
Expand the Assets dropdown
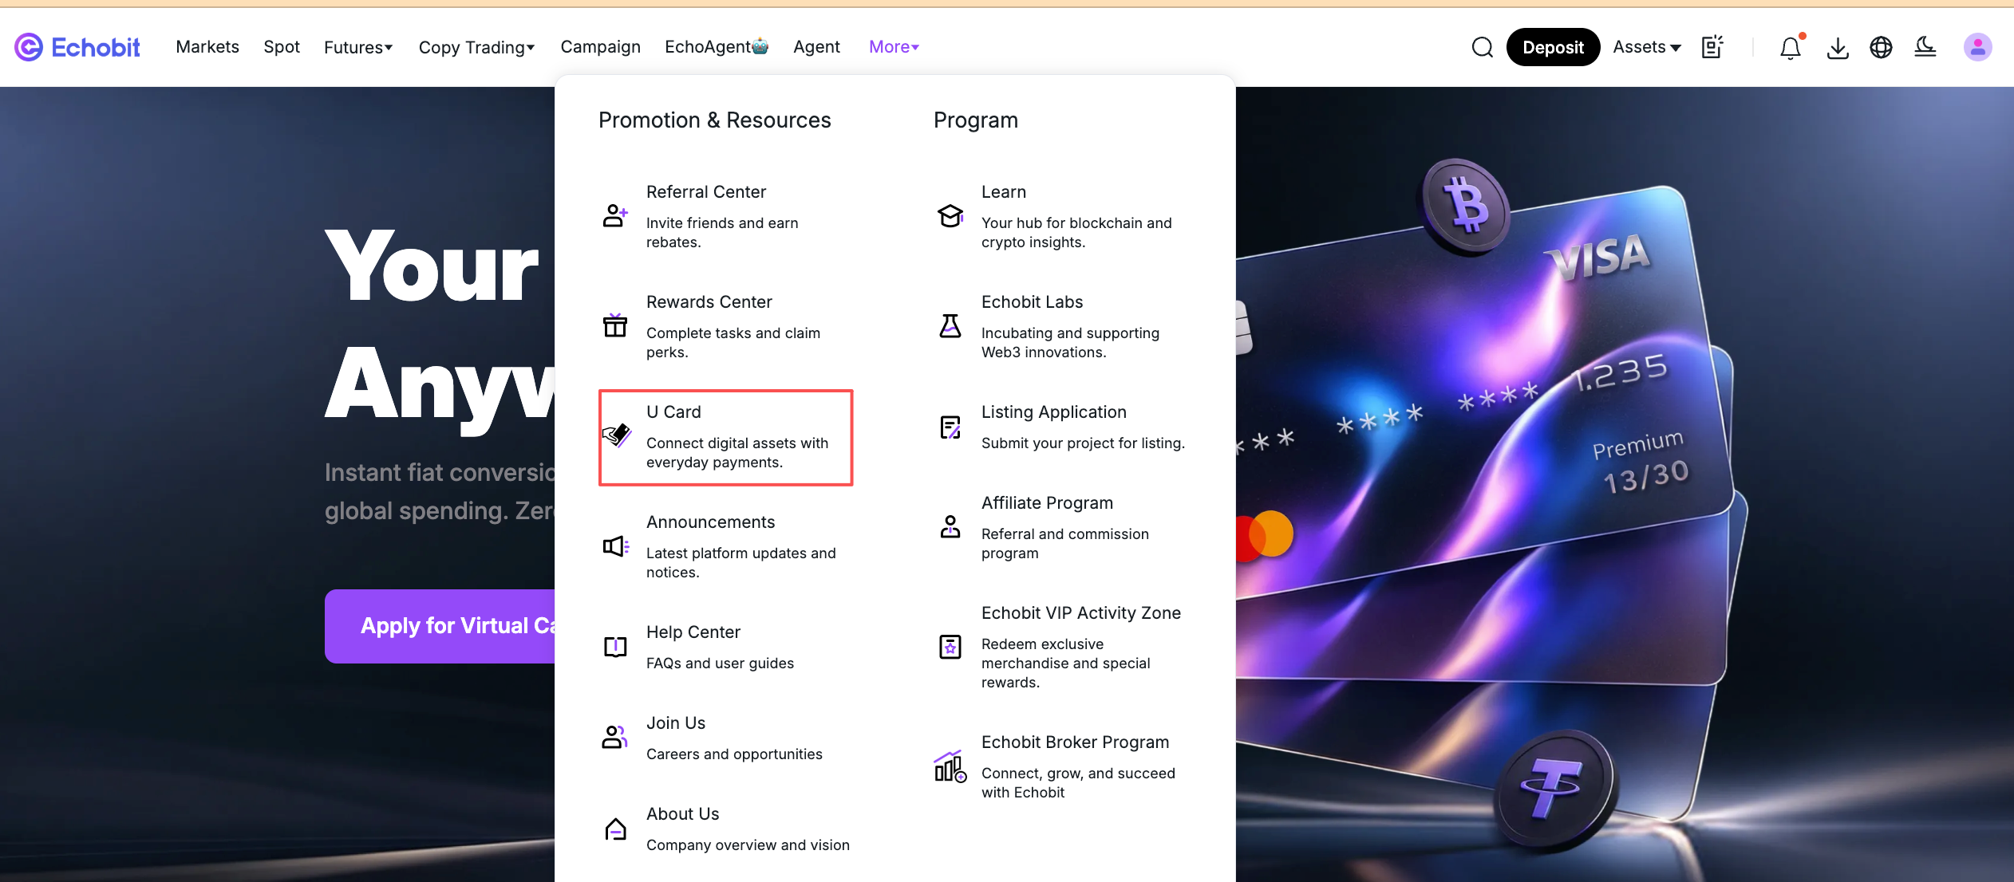pos(1647,47)
